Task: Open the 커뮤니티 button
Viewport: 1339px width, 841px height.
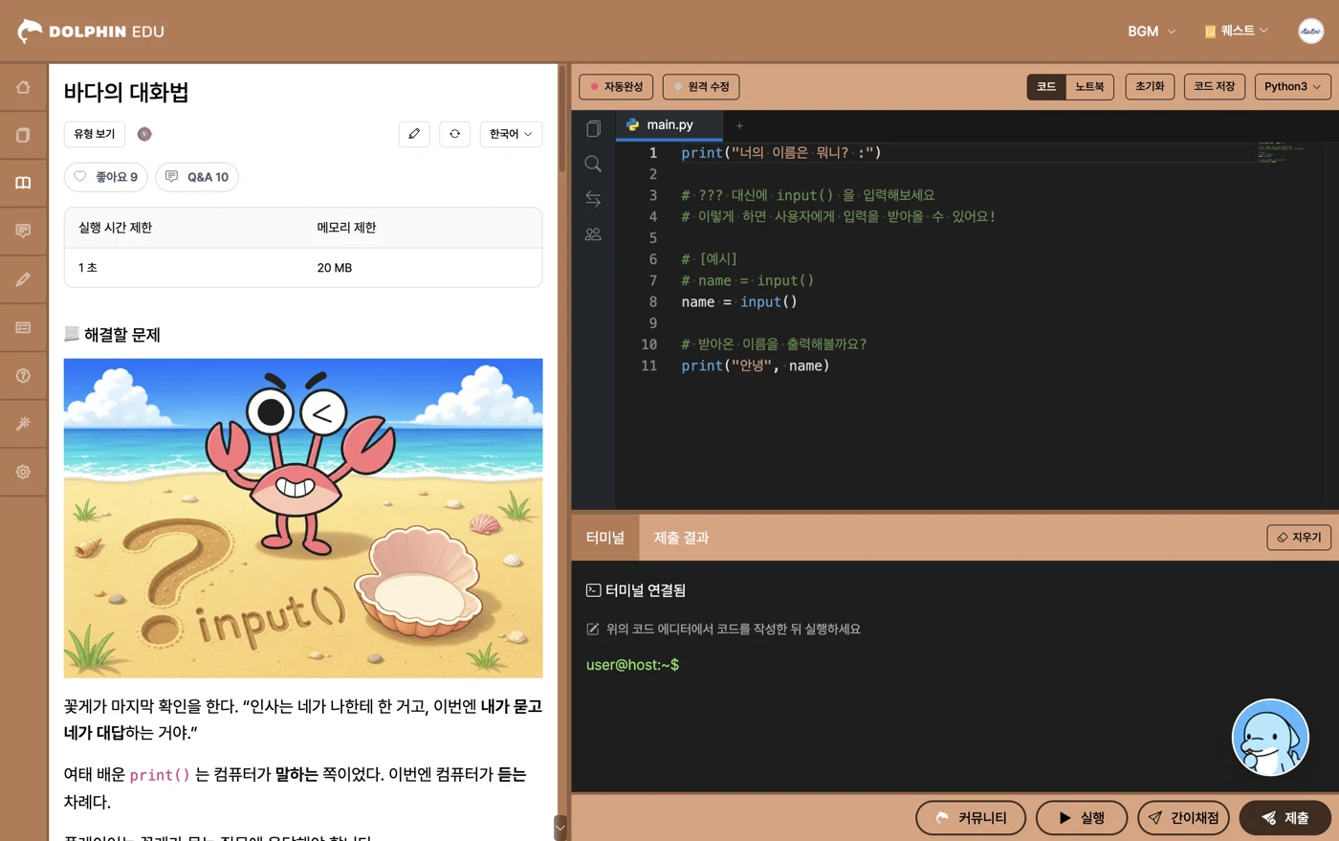Action: pyautogui.click(x=971, y=818)
